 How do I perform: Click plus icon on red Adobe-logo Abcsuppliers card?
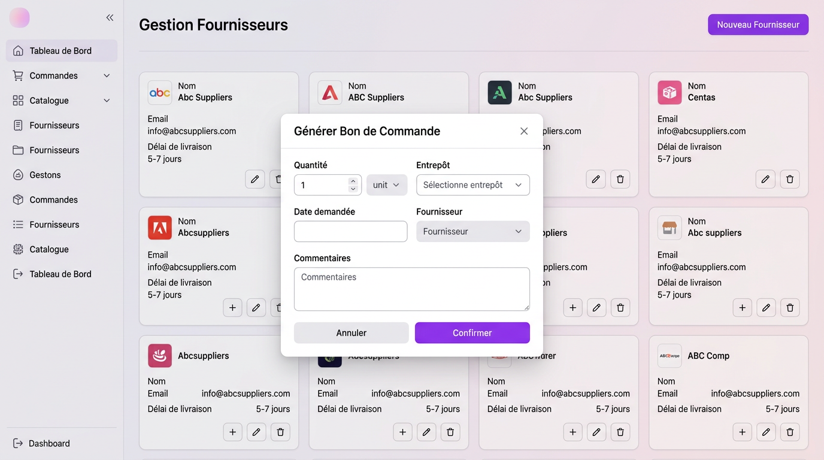[232, 308]
